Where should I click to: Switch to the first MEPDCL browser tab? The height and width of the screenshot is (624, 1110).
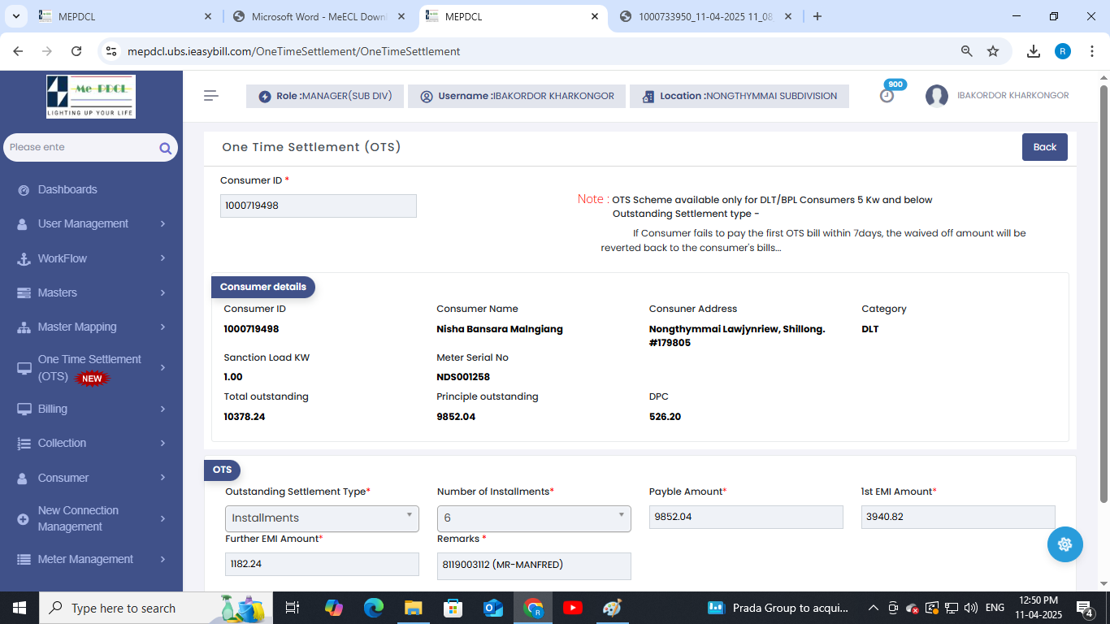pos(126,16)
